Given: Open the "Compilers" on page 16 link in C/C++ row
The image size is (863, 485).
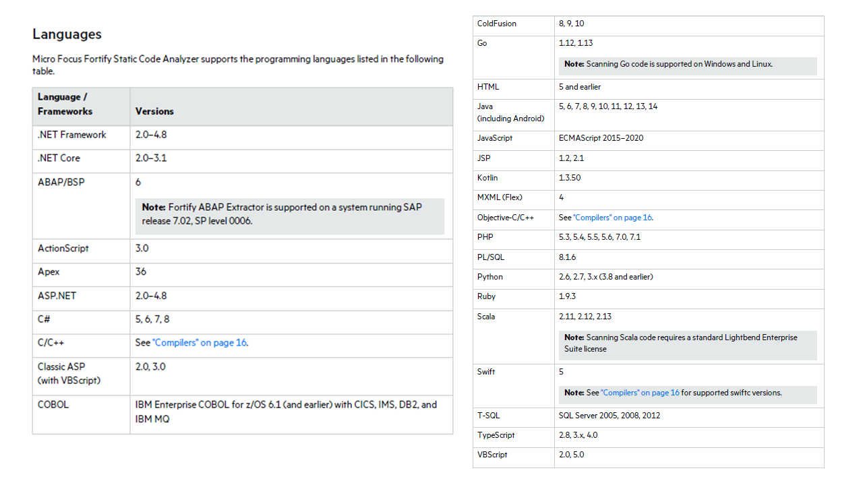Looking at the screenshot, I should [x=200, y=343].
